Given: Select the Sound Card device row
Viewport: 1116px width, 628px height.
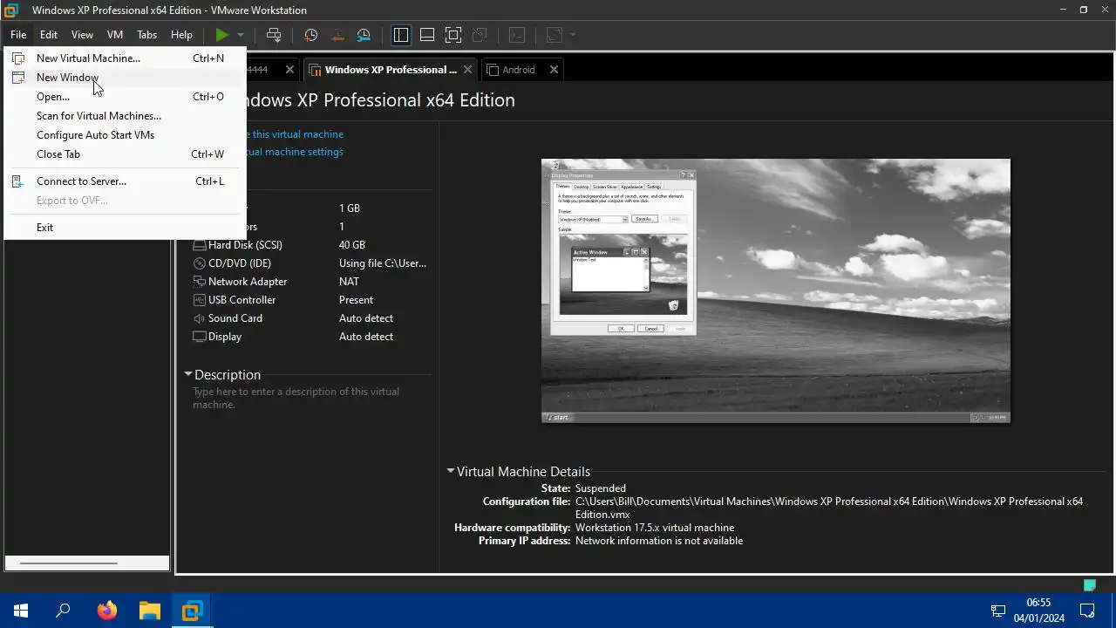Looking at the screenshot, I should point(311,318).
